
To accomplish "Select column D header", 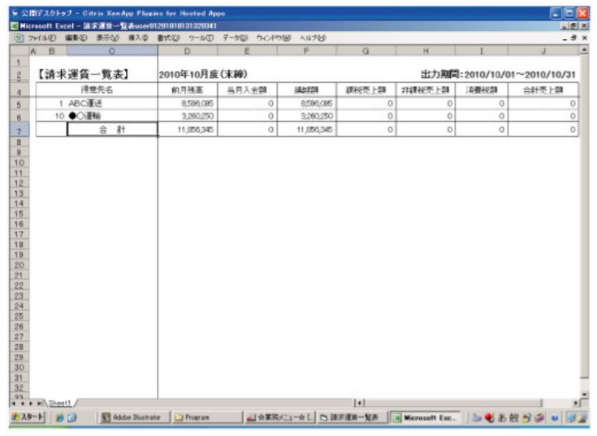I will pyautogui.click(x=187, y=50).
